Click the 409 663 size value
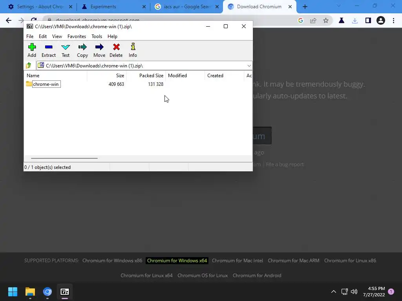Screen dimensions: 402x301 116,84
